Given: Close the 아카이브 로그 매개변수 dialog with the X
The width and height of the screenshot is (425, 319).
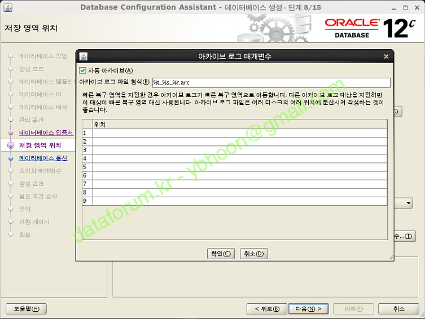Looking at the screenshot, I should pyautogui.click(x=386, y=56).
